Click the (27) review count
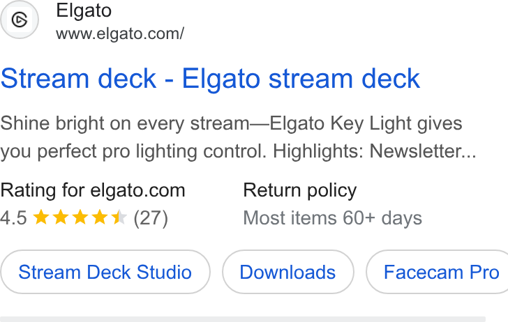 coord(151,217)
